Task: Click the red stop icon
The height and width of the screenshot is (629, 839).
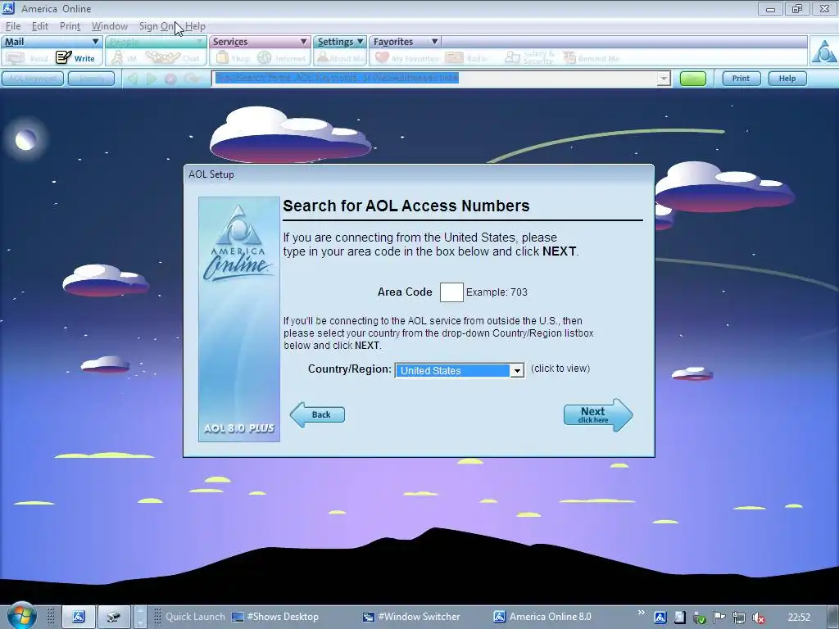Action: point(170,79)
